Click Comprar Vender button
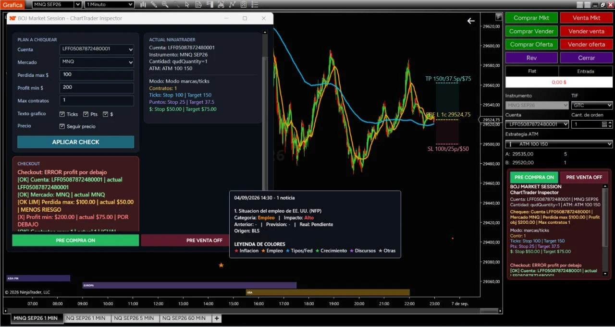The width and height of the screenshot is (615, 327). (x=531, y=31)
